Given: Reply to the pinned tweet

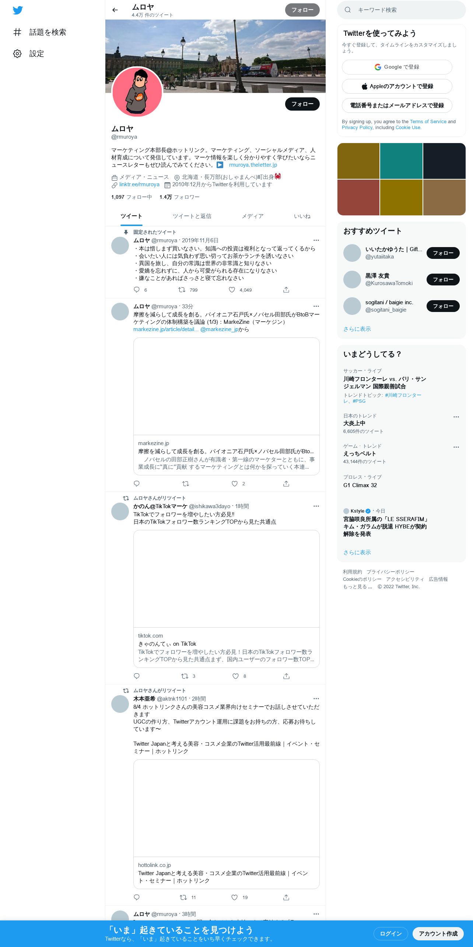Looking at the screenshot, I should [137, 290].
